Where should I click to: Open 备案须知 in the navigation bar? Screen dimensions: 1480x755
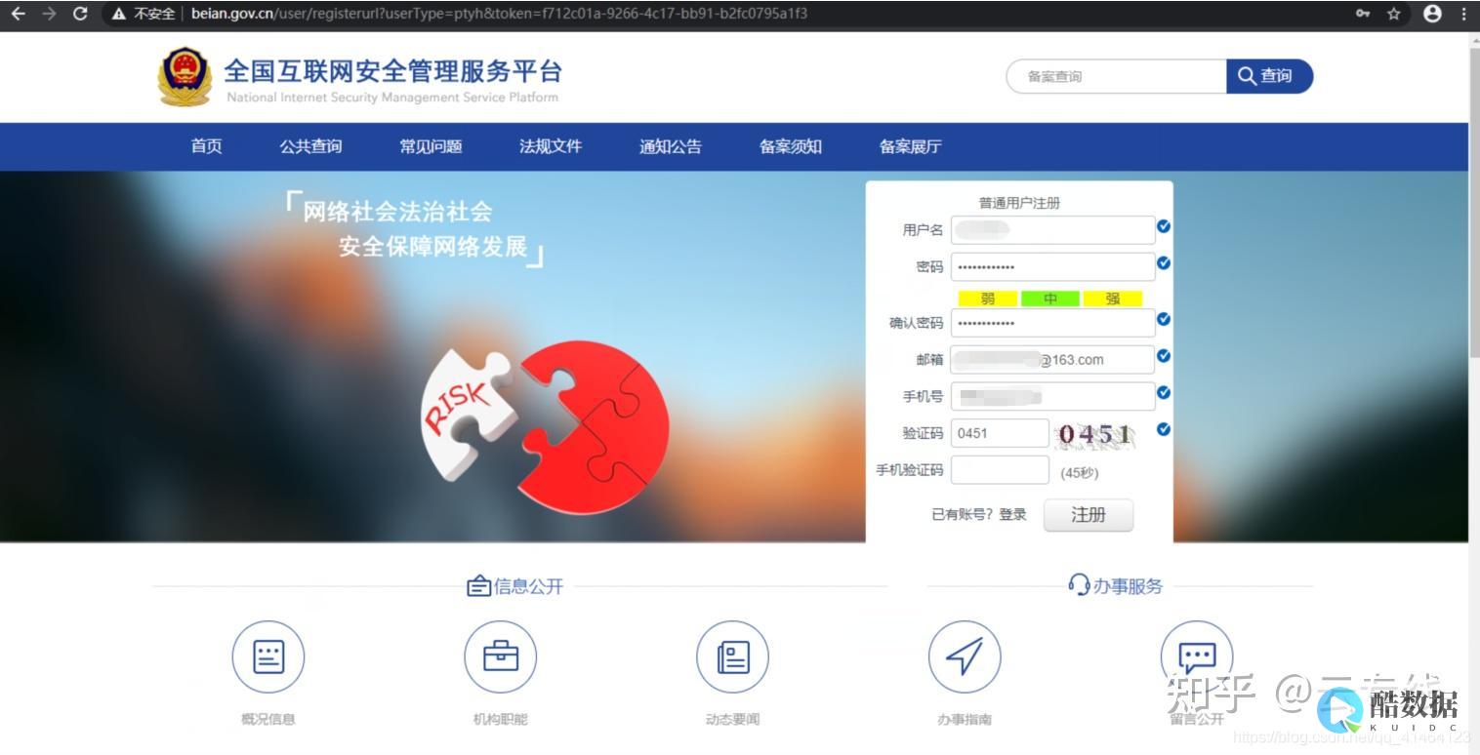pyautogui.click(x=791, y=146)
